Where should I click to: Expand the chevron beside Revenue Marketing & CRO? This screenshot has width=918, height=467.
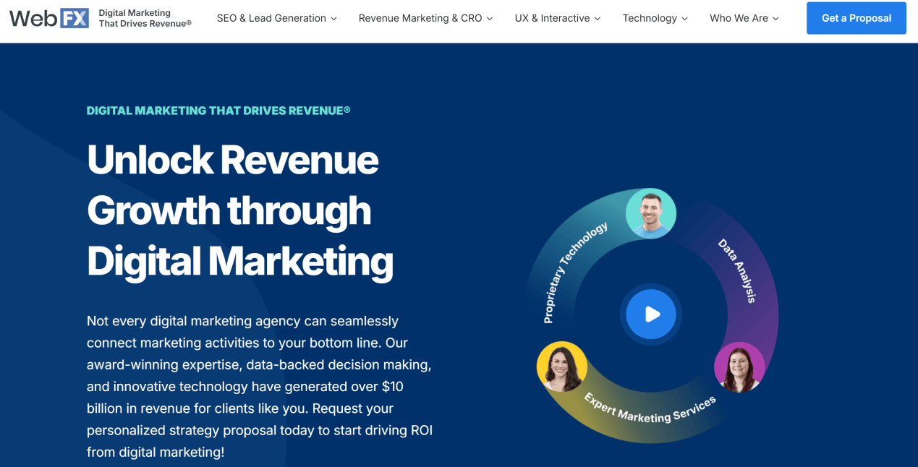pos(490,19)
